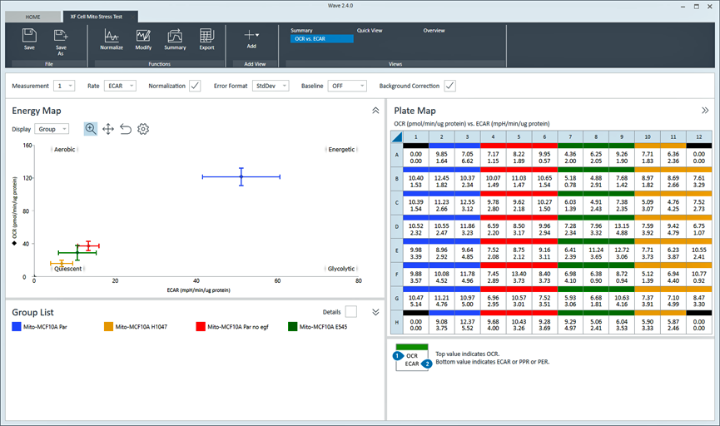Image resolution: width=720 pixels, height=426 pixels.
Task: Open Energy Map gear settings
Action: [143, 129]
